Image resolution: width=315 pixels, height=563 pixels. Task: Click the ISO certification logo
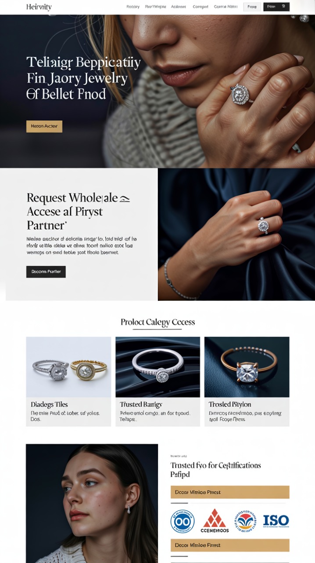[x=276, y=521]
